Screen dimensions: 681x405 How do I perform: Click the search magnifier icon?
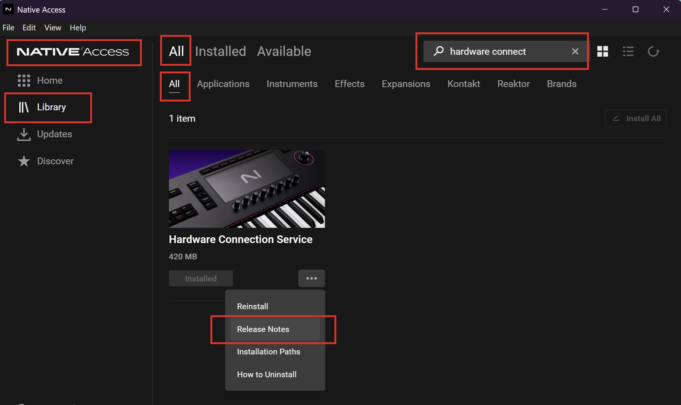[439, 51]
